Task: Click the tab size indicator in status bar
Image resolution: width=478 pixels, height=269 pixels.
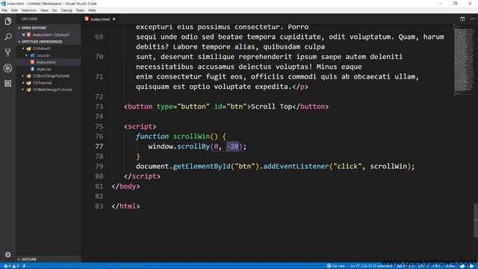Action: click(405, 266)
